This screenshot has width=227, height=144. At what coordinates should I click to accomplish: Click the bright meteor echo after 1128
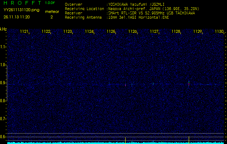pyautogui.click(x=189, y=83)
